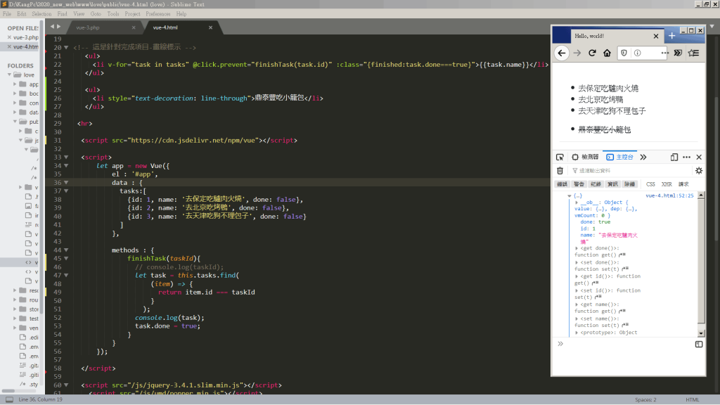Click the Firefox forward arrow

coord(577,53)
